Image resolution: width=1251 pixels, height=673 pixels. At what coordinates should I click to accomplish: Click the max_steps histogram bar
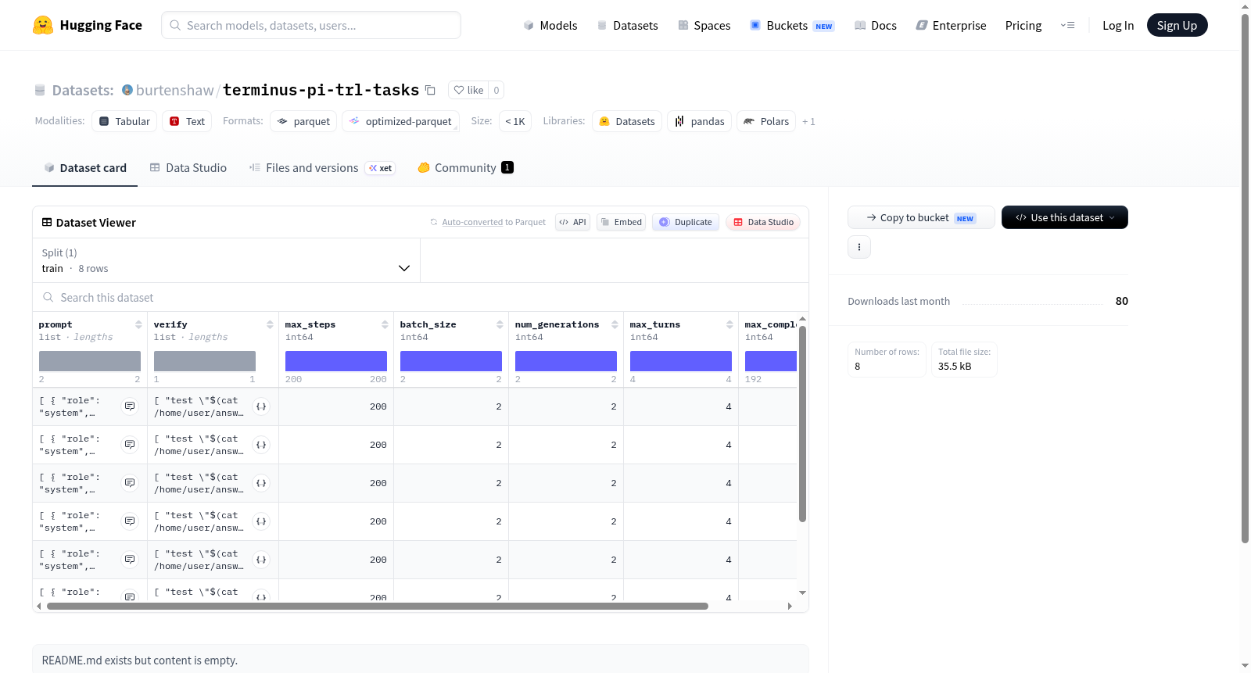(336, 360)
